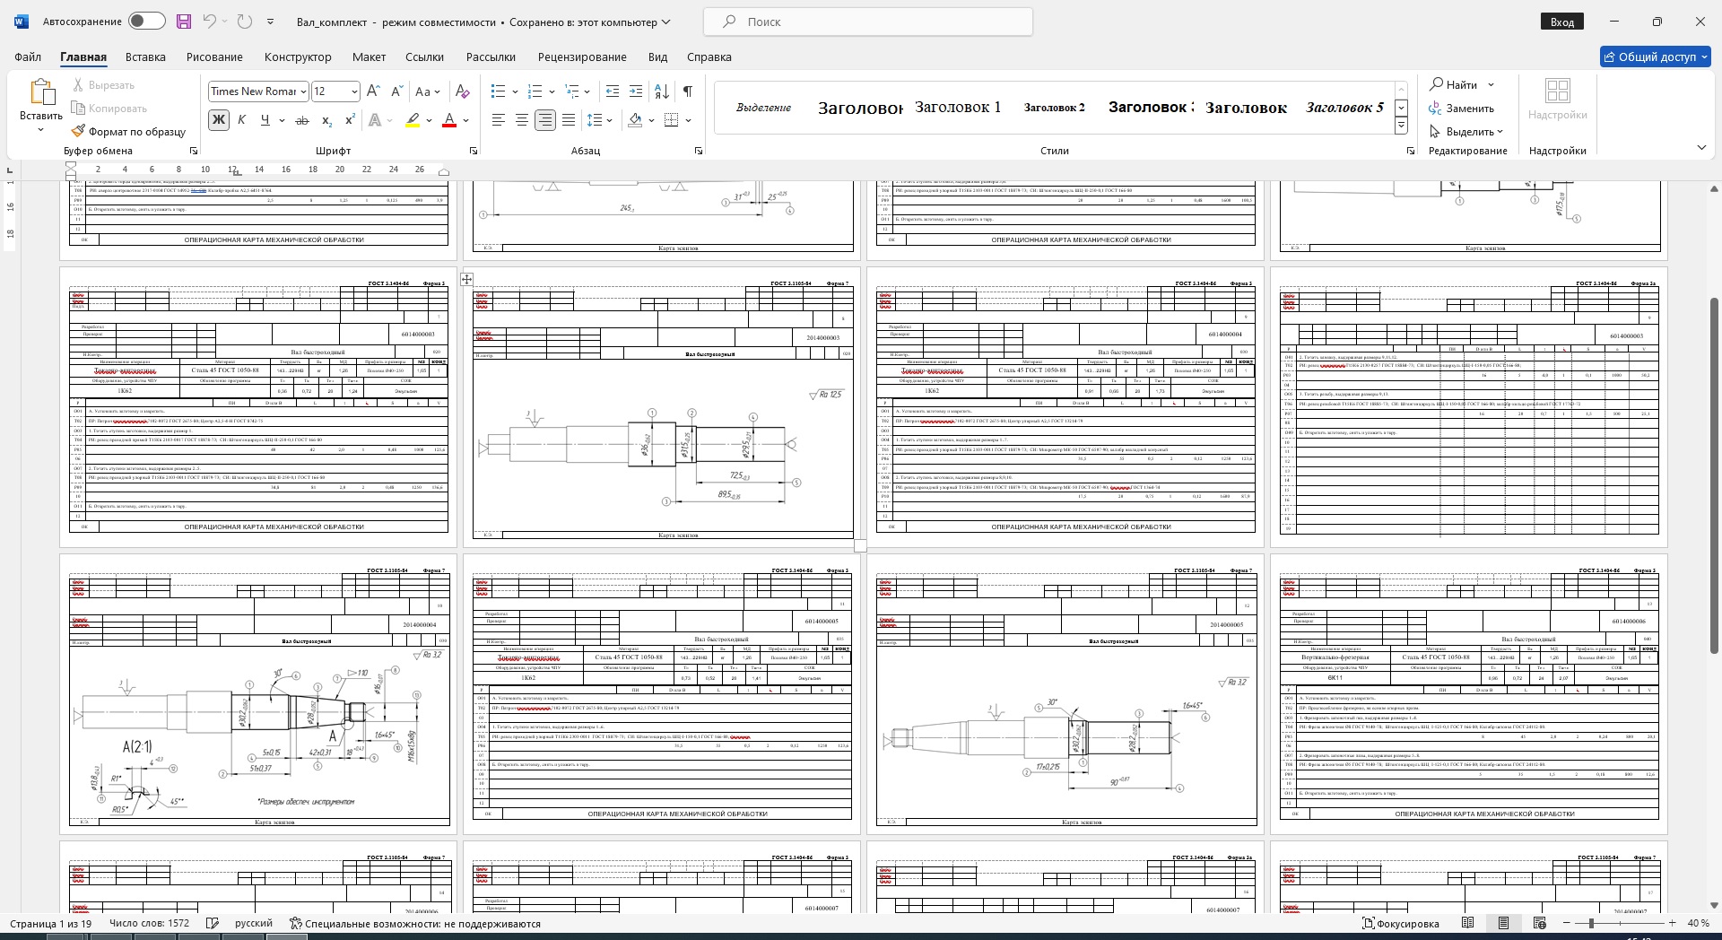Toggle italic formatting

pos(241,120)
